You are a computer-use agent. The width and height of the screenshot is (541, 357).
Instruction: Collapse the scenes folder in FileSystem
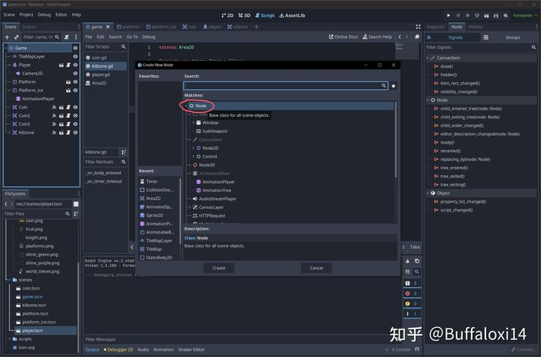[x=9, y=280]
